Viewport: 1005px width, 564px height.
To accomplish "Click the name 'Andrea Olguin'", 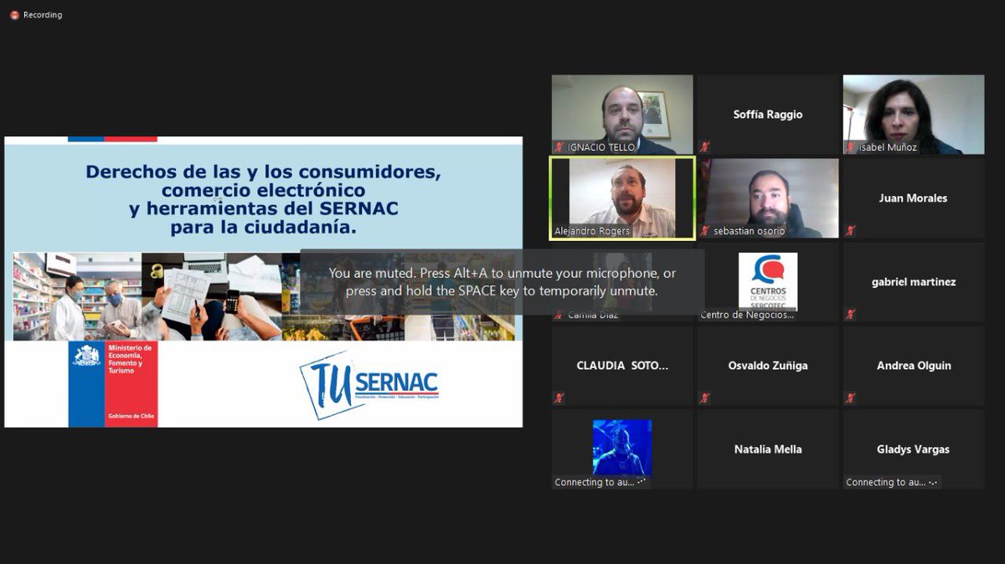I will point(914,366).
